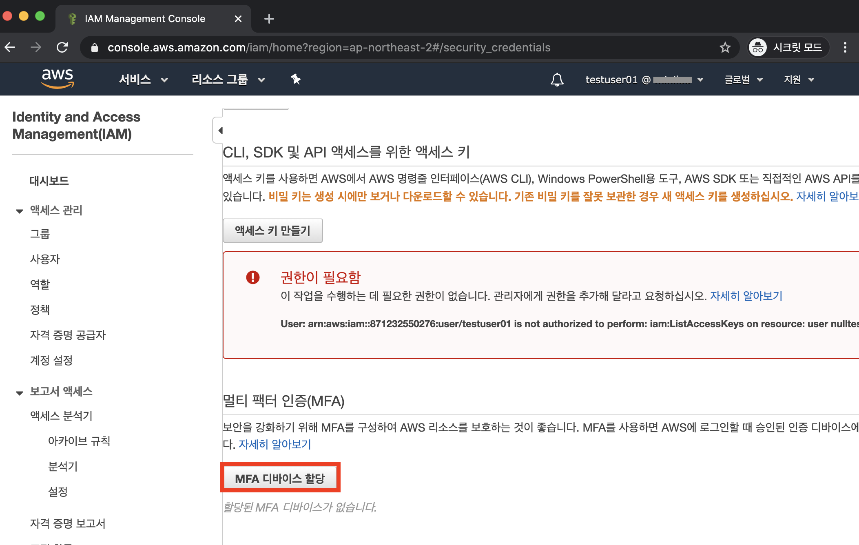Open the 서비스 dropdown menu

coord(143,80)
